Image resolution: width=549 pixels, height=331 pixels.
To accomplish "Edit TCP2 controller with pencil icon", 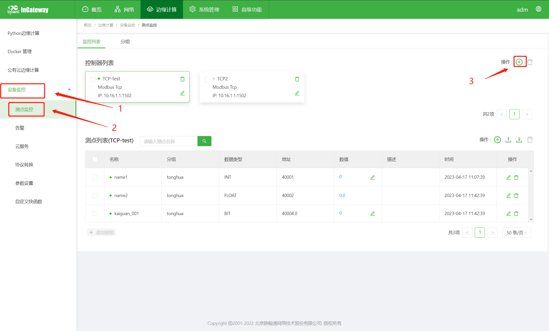I will [x=297, y=93].
